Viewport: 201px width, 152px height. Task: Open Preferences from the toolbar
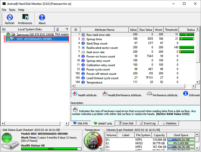tap(25, 19)
